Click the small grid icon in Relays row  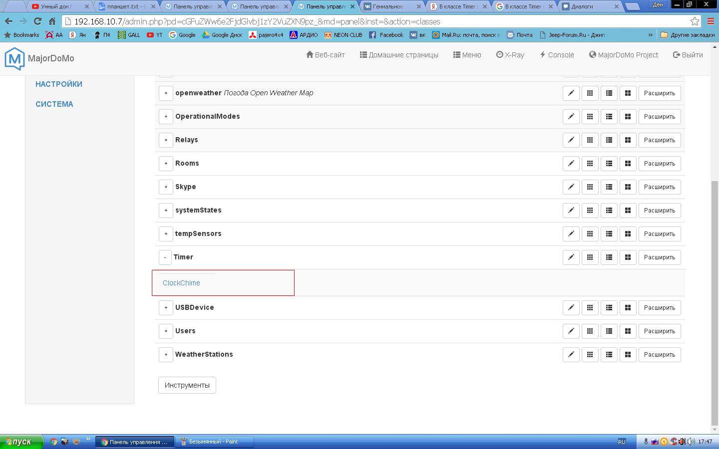[x=590, y=140]
